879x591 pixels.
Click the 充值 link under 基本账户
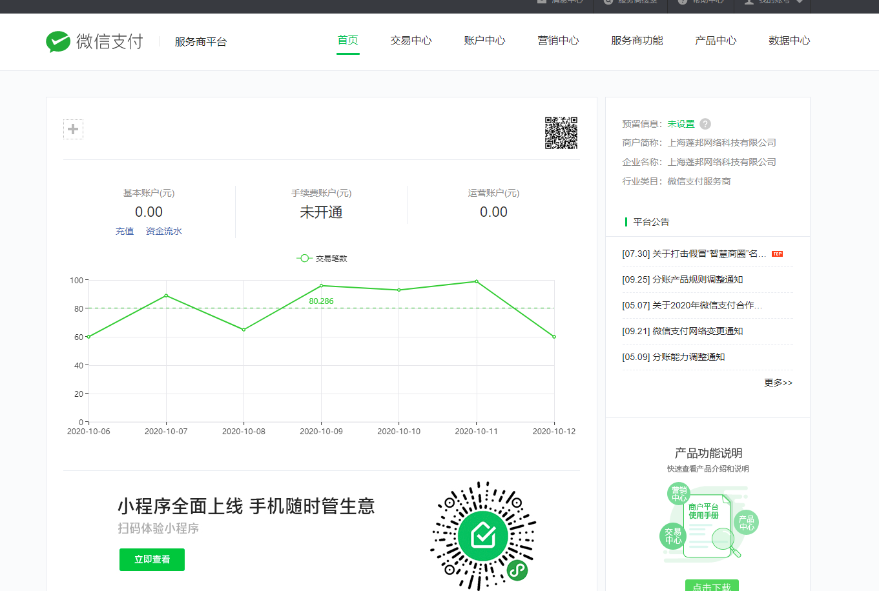point(125,231)
